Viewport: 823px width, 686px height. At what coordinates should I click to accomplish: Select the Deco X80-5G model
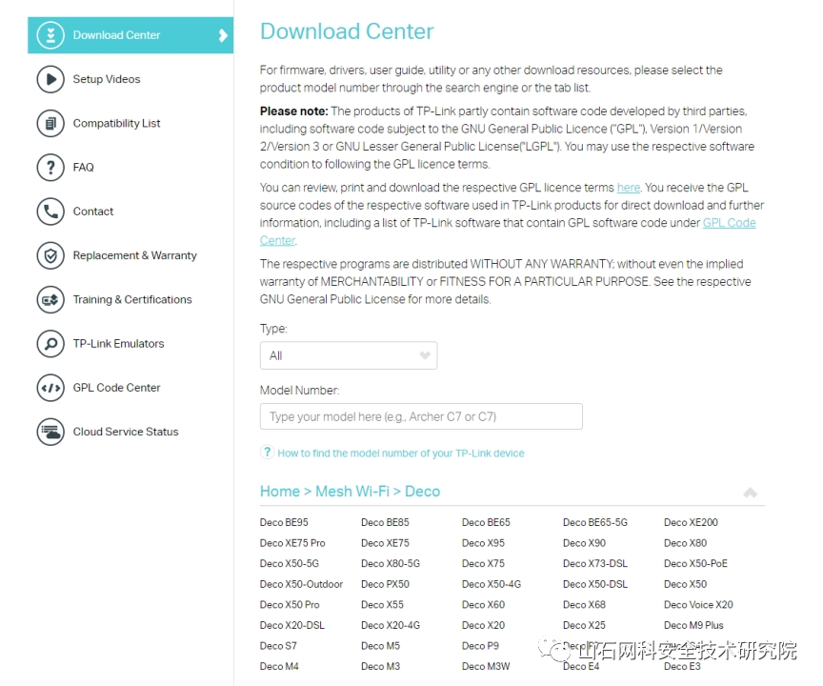(x=391, y=563)
